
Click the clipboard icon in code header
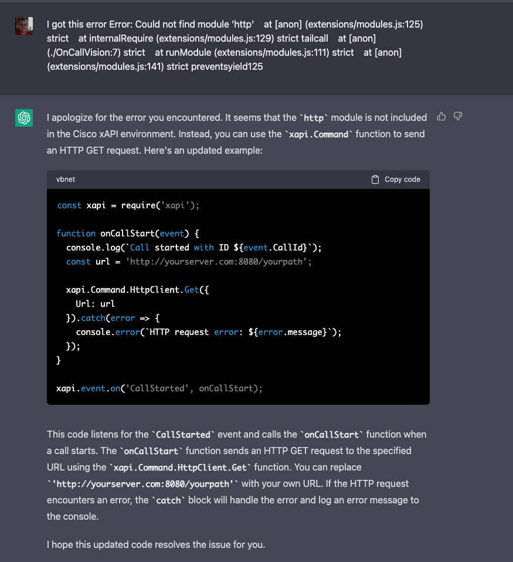(x=375, y=180)
